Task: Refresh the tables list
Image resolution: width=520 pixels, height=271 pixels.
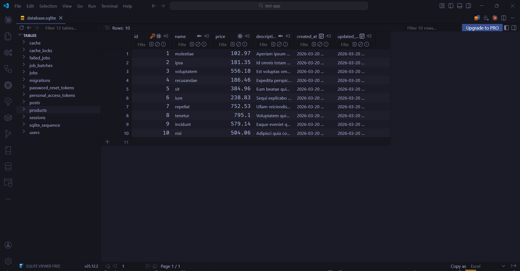Action: point(22,27)
